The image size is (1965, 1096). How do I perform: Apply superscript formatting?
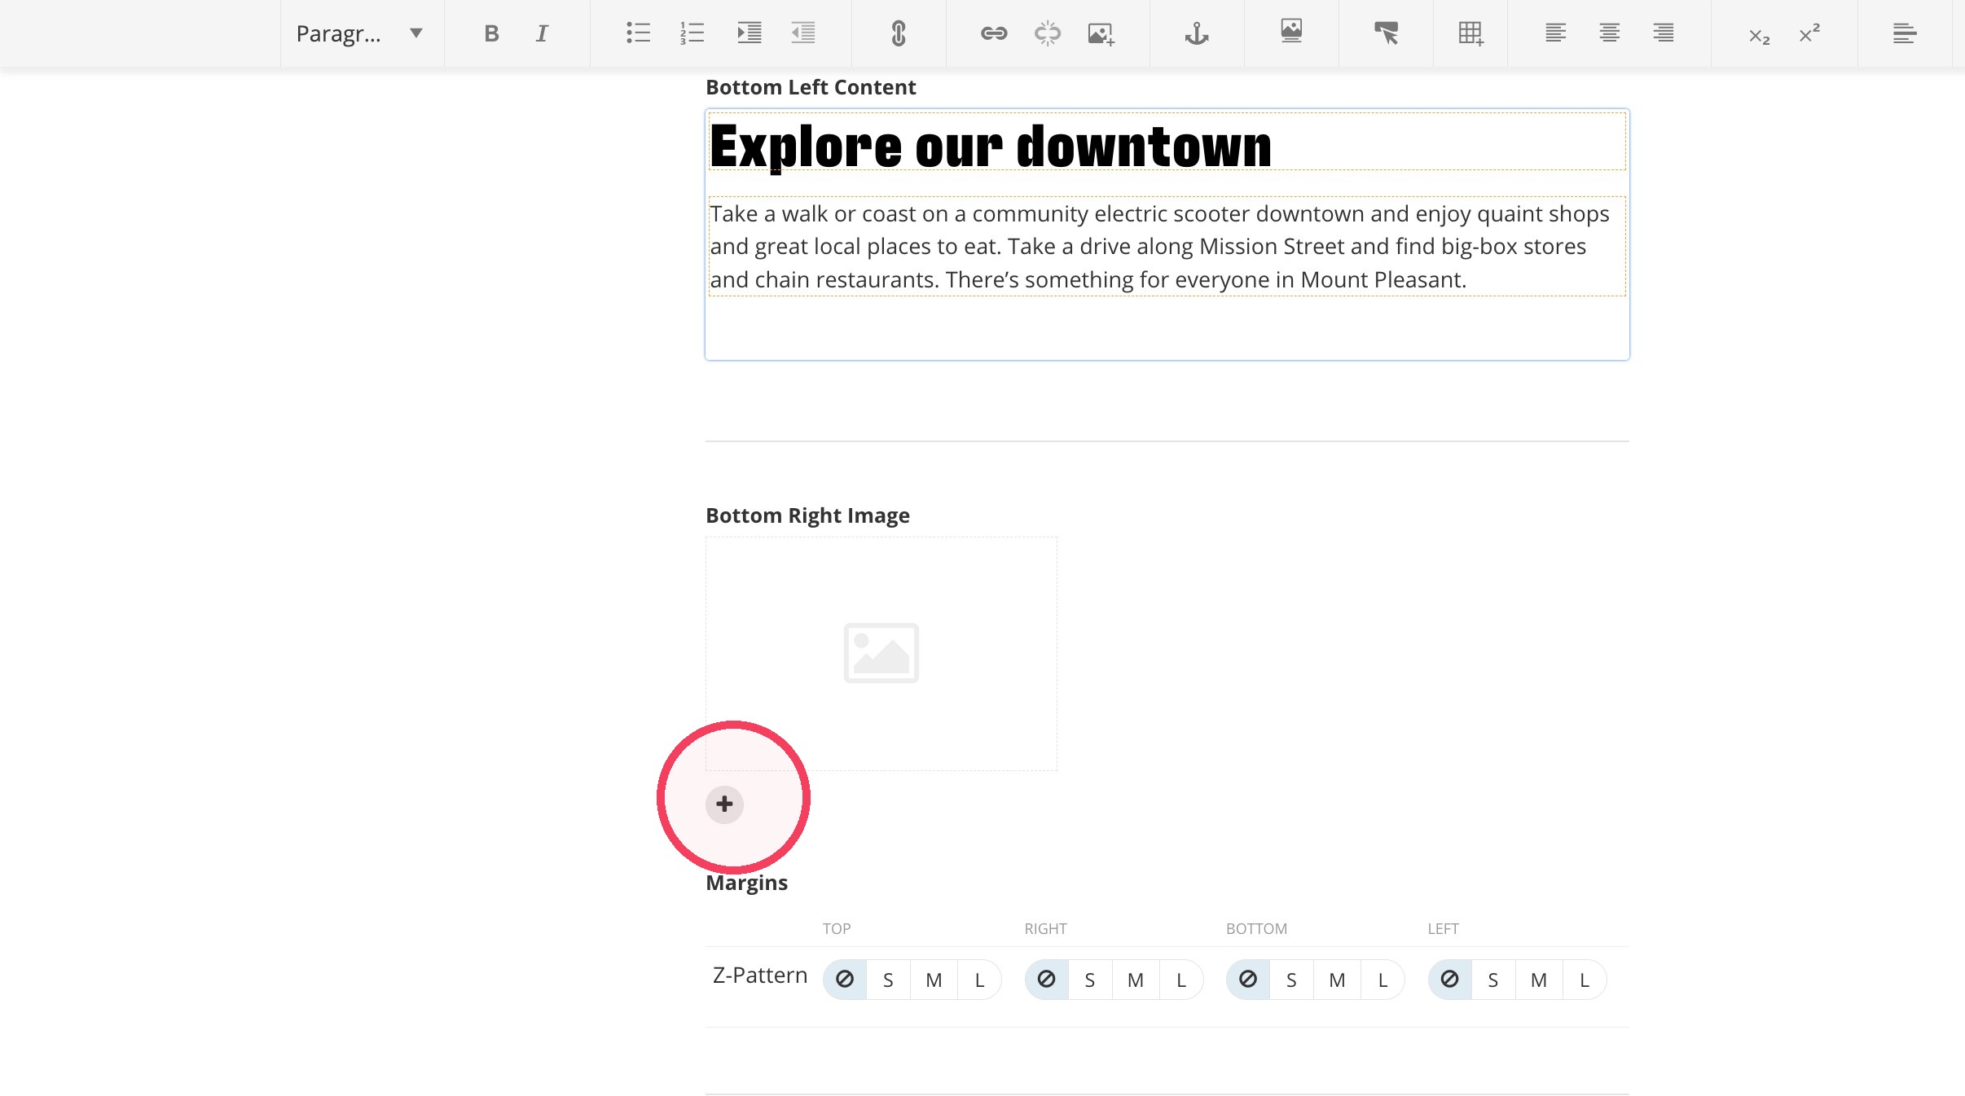point(1809,33)
